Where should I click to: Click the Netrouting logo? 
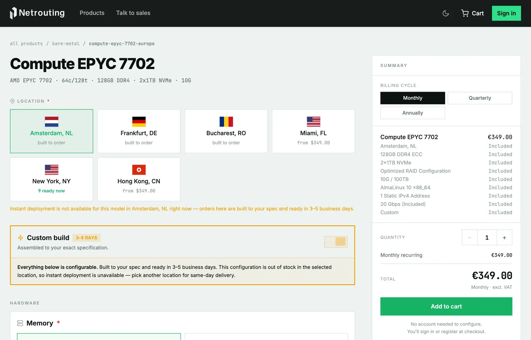point(37,13)
